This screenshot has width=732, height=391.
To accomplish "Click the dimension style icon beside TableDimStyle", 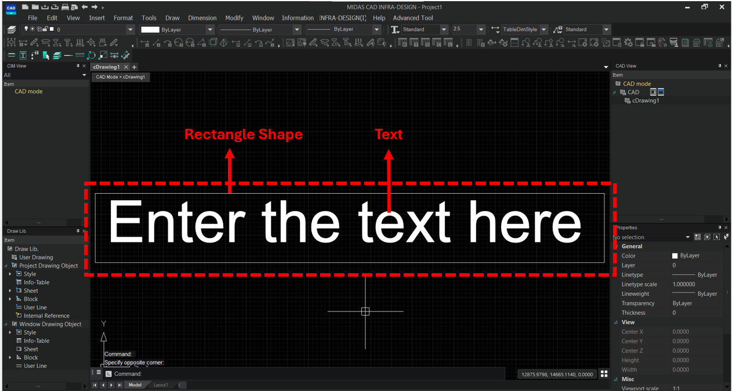I will click(495, 29).
